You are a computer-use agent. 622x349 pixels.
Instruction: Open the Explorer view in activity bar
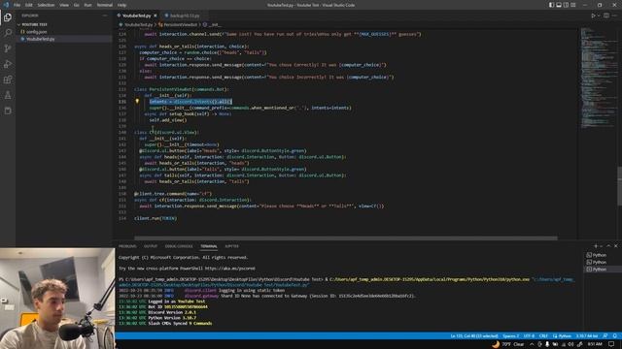coord(8,17)
